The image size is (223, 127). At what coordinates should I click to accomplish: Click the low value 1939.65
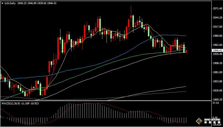coord(42,3)
